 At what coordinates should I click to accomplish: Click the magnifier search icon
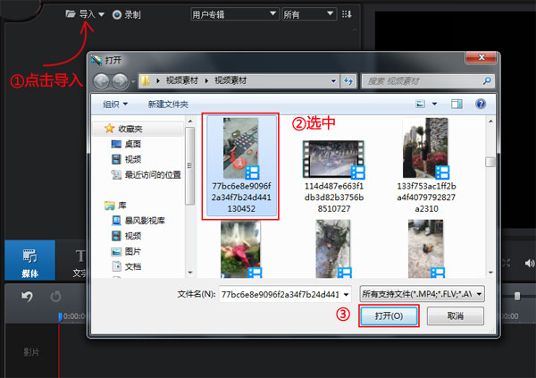(x=487, y=80)
